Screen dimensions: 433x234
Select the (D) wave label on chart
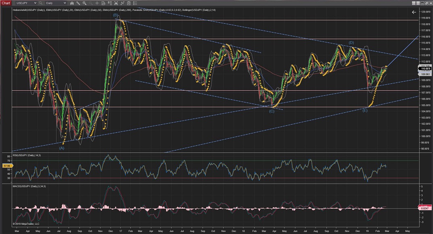tap(351, 43)
